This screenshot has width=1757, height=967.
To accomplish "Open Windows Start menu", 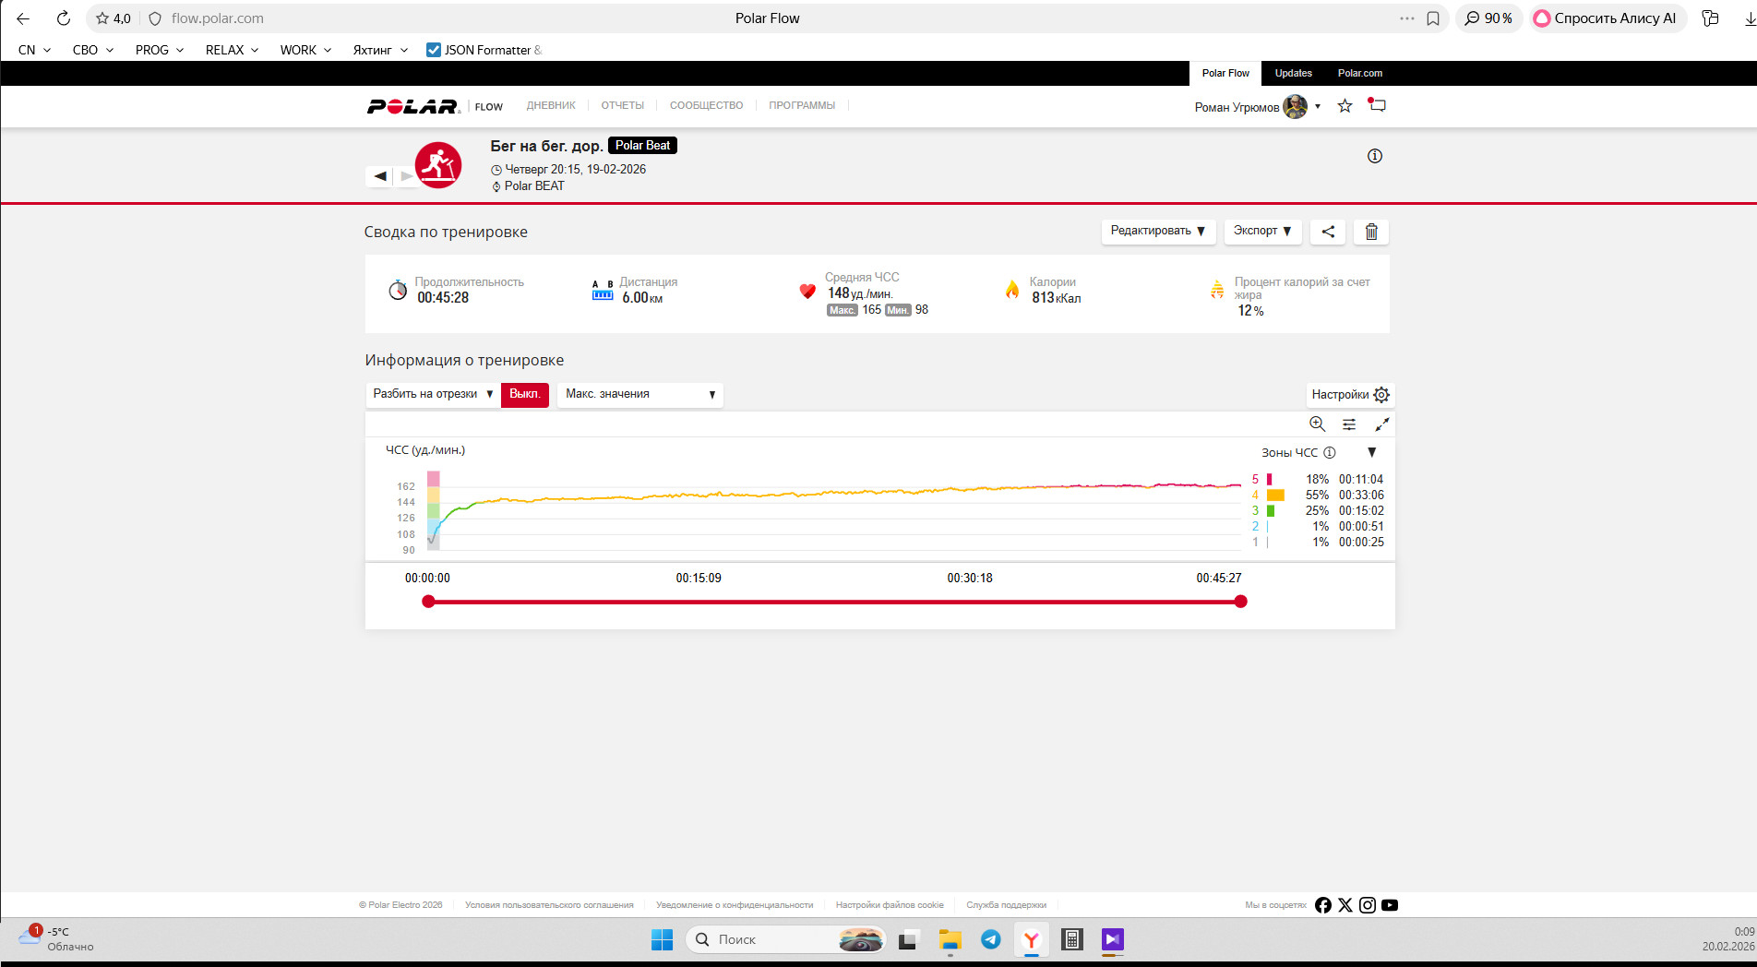I will pyautogui.click(x=663, y=939).
